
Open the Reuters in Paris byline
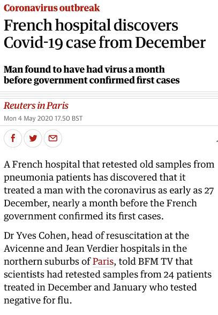[x=36, y=106]
